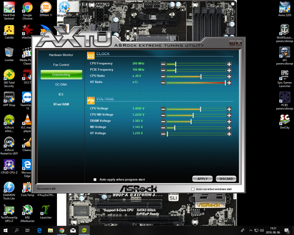Decrease HT Ratio with minus button
This screenshot has height=235, width=294.
(163, 83)
